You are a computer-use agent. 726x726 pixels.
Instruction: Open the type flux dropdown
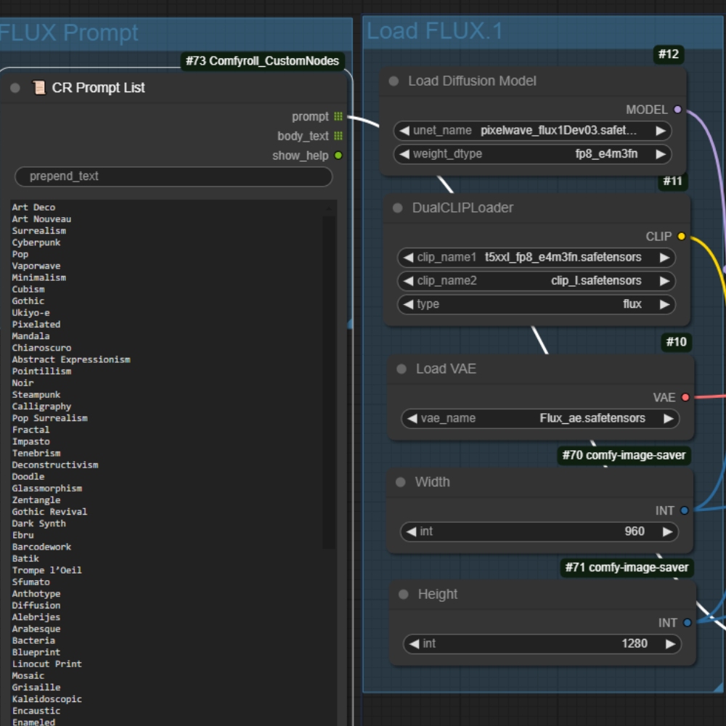coord(537,304)
